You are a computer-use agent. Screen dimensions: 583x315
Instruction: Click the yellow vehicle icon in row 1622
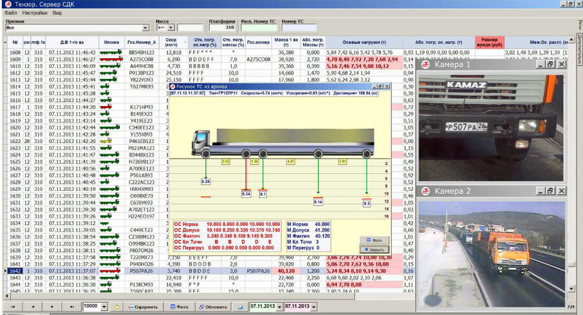[x=106, y=141]
